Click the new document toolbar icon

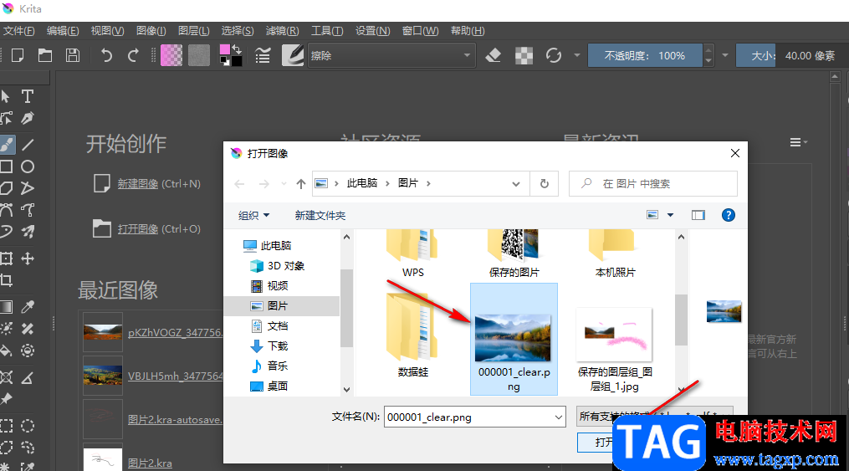(18, 55)
